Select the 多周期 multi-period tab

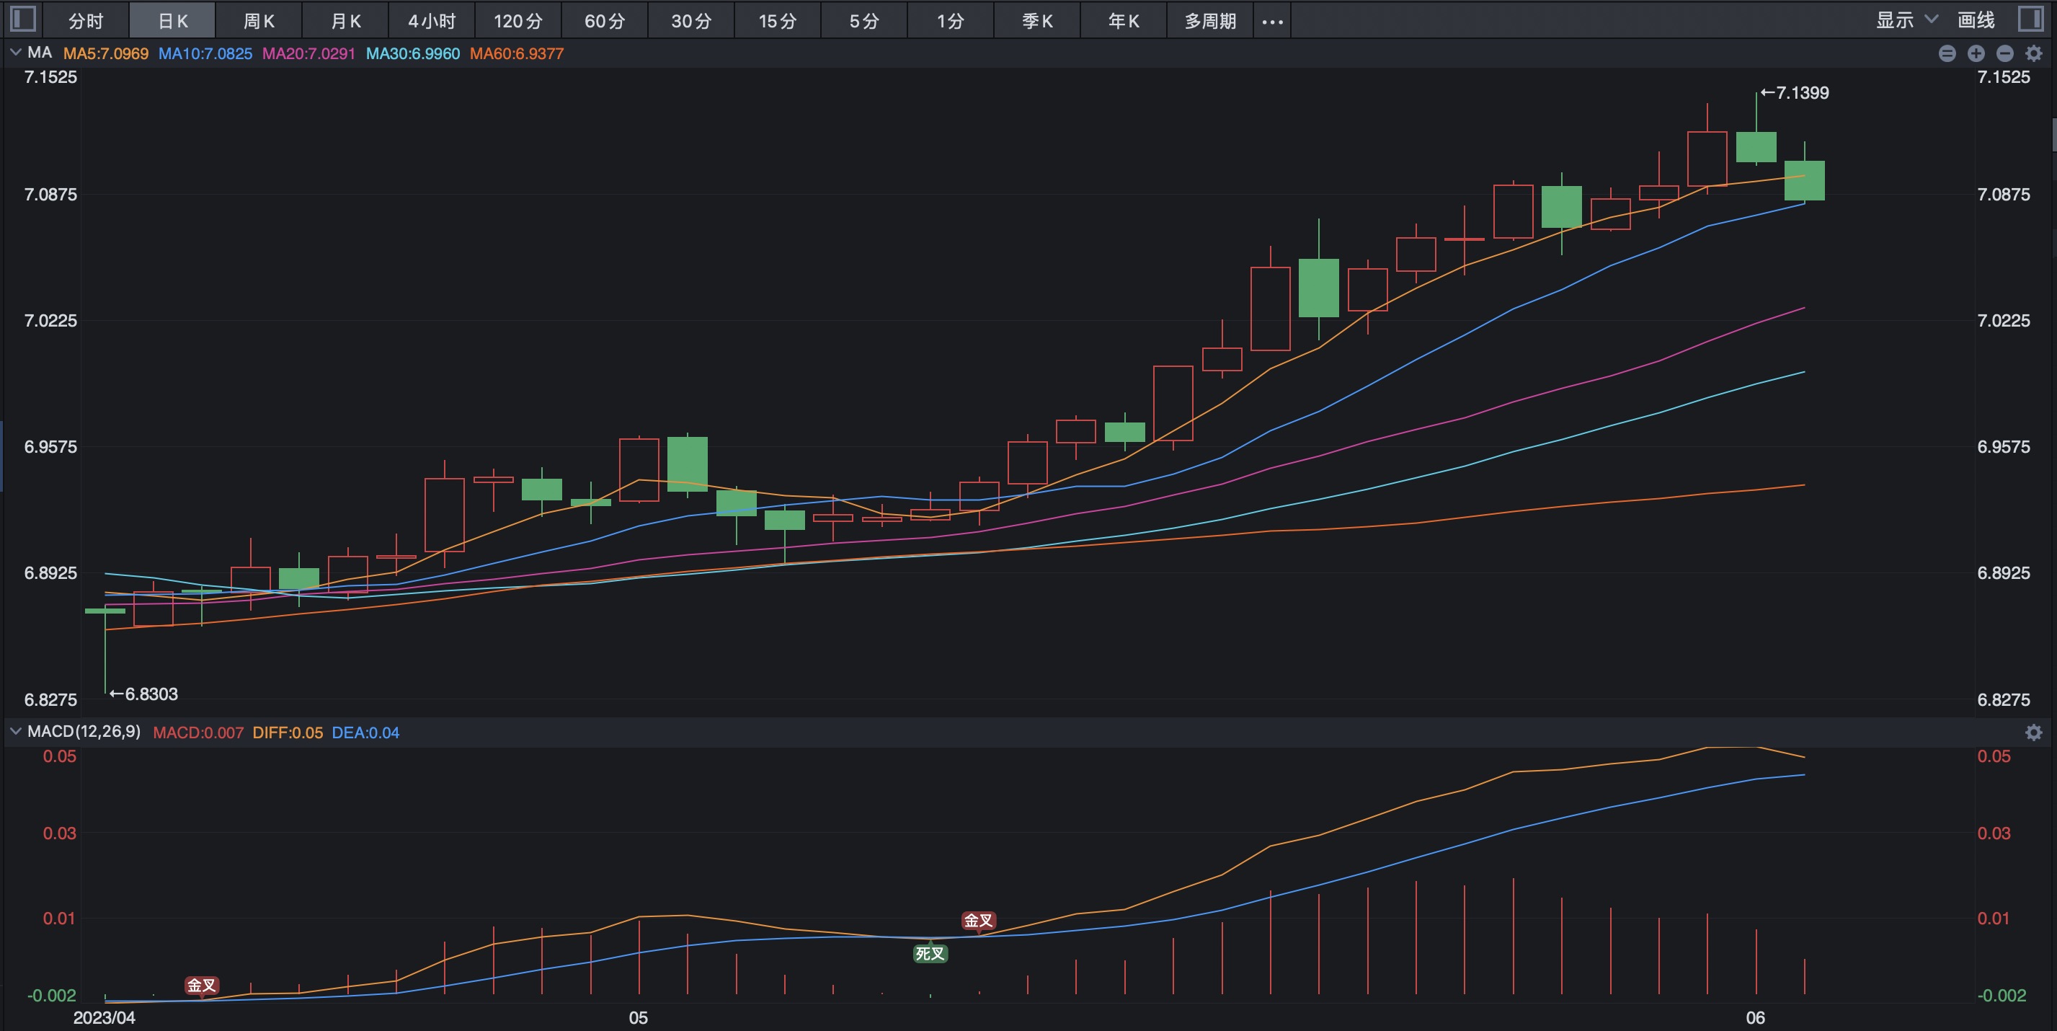[1209, 21]
